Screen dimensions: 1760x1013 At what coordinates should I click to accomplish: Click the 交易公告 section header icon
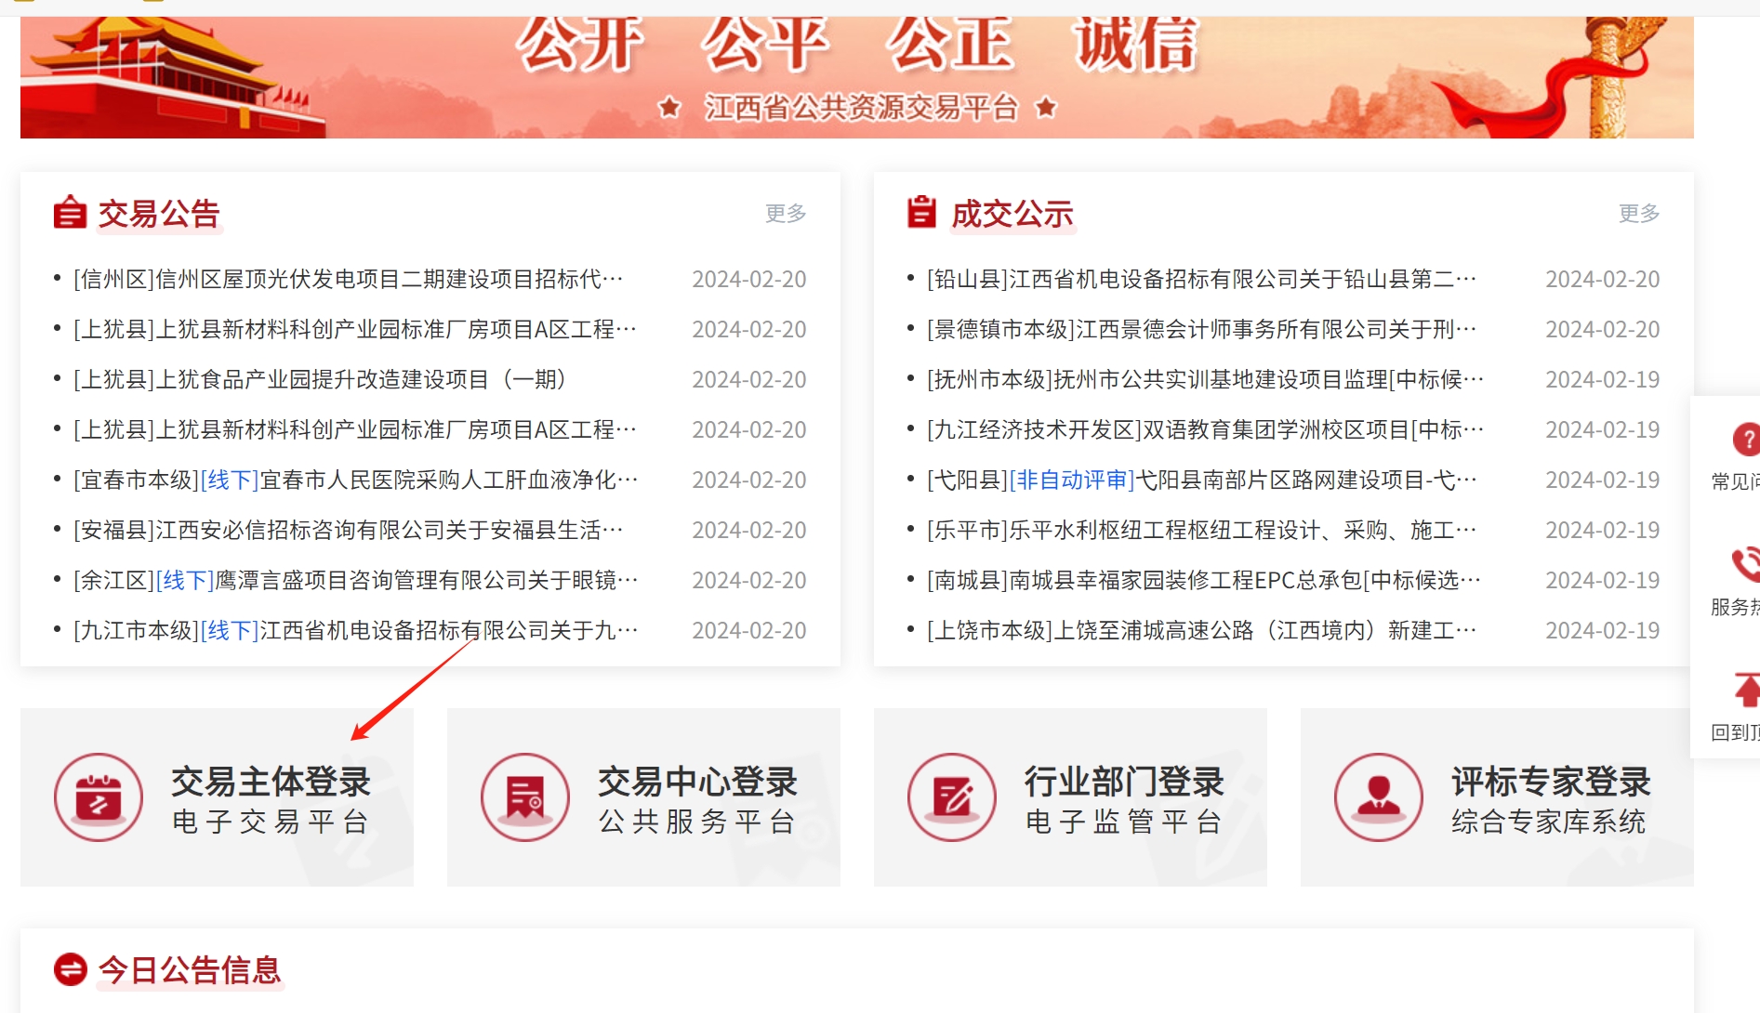pos(70,213)
